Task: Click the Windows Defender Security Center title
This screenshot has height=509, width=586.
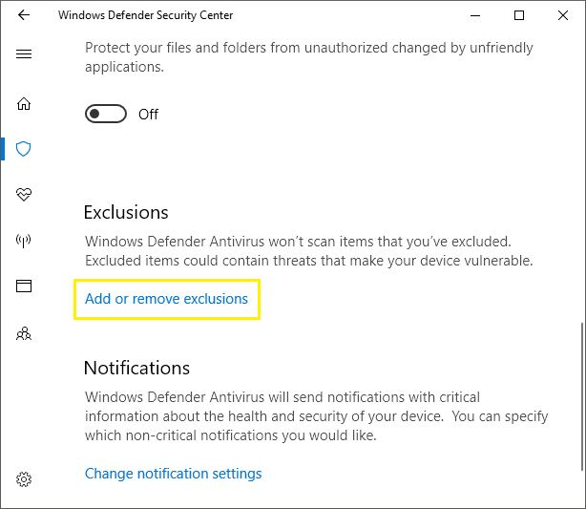Action: coord(145,15)
